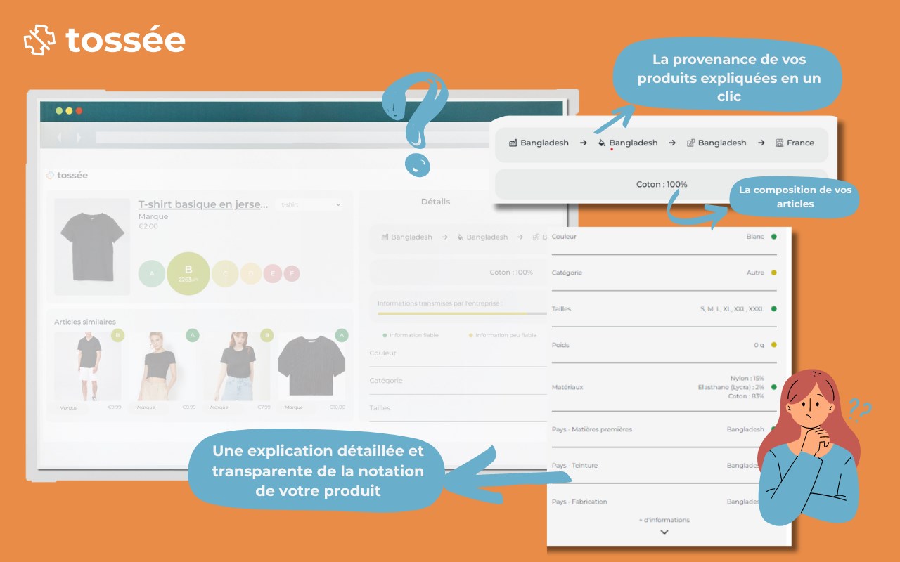The height and width of the screenshot is (562, 900).
Task: Click the faded "Catégorie" row in the Détails panel
Action: tap(458, 381)
